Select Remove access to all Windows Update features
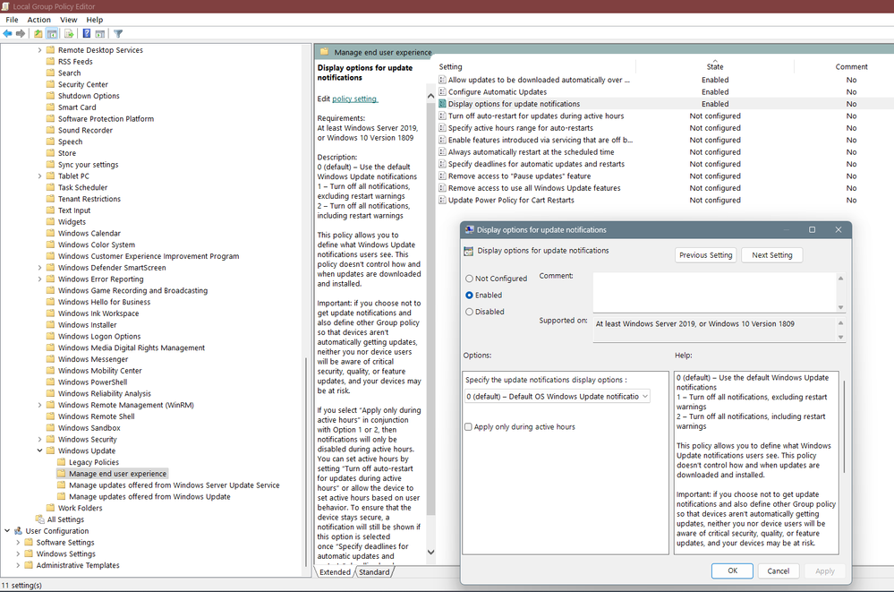The height and width of the screenshot is (592, 894). [x=534, y=188]
